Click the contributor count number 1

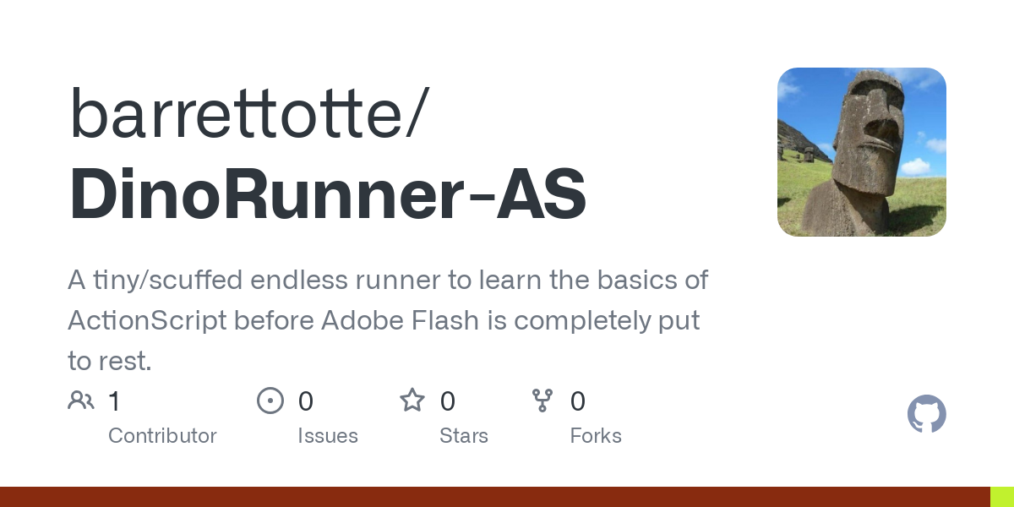click(x=115, y=401)
